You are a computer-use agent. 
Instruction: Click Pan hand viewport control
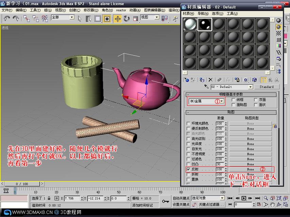click(272, 204)
